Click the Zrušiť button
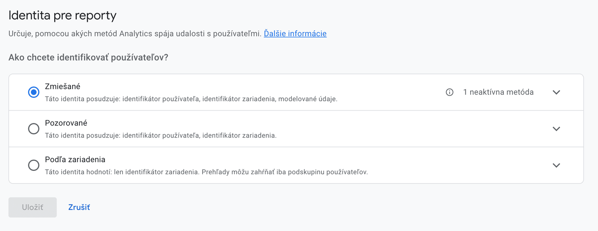Screen dimensions: 598x231 click(79, 207)
